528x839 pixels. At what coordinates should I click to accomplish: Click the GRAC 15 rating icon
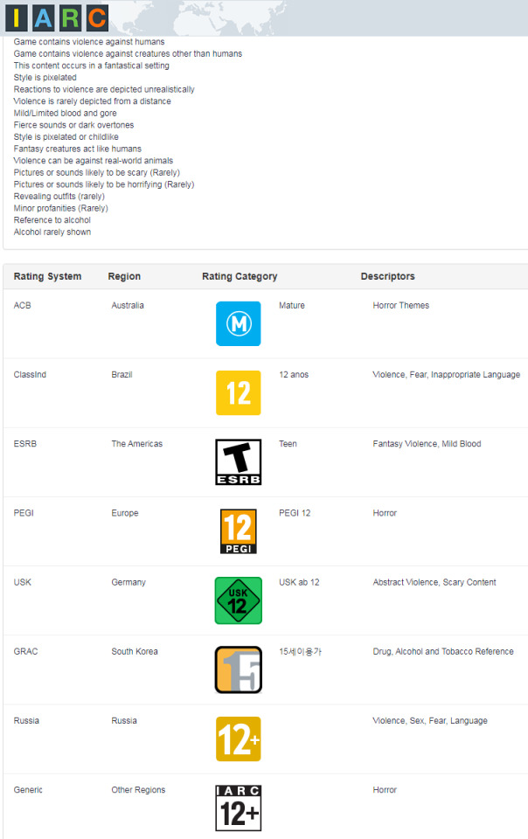238,670
